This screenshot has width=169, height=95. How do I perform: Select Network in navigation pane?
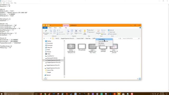(48, 75)
